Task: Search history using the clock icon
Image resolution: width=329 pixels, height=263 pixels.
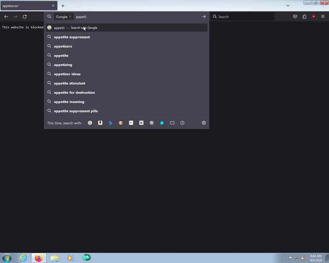Action: tap(182, 123)
